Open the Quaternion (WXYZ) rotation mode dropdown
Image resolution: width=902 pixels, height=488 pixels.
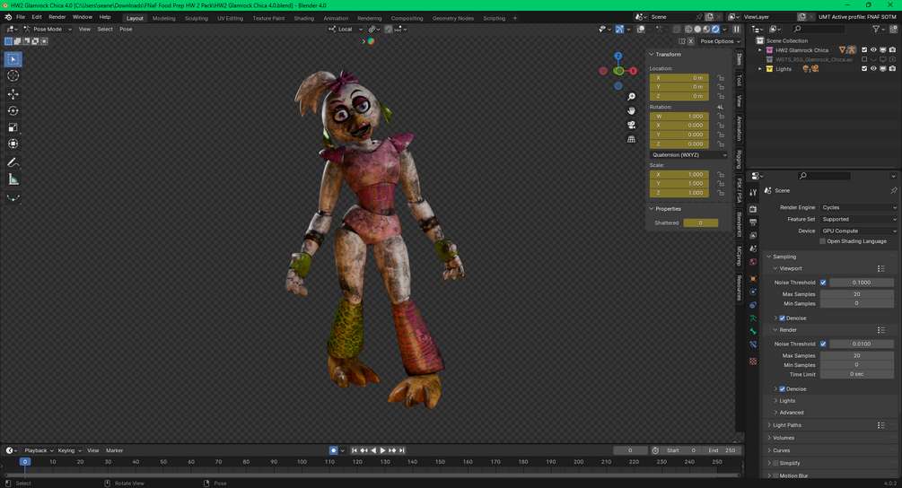pos(688,155)
